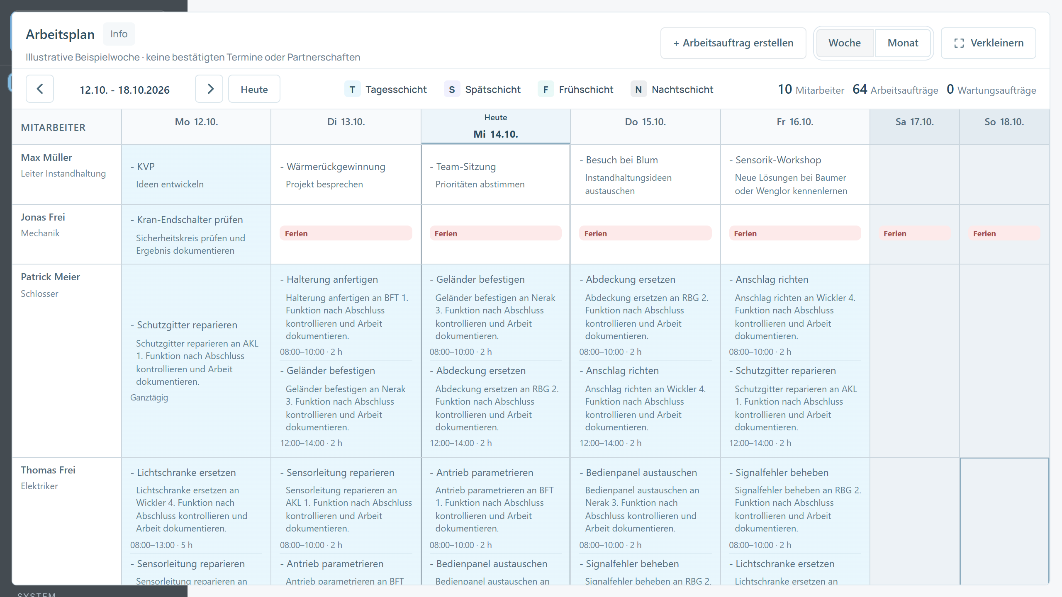Open employee Jonas Frei
This screenshot has width=1062, height=597.
[x=43, y=217]
